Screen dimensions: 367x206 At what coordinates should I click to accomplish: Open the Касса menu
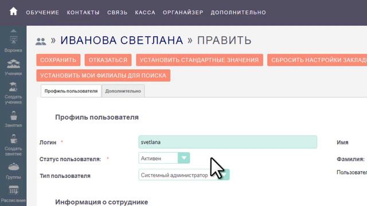145,13
